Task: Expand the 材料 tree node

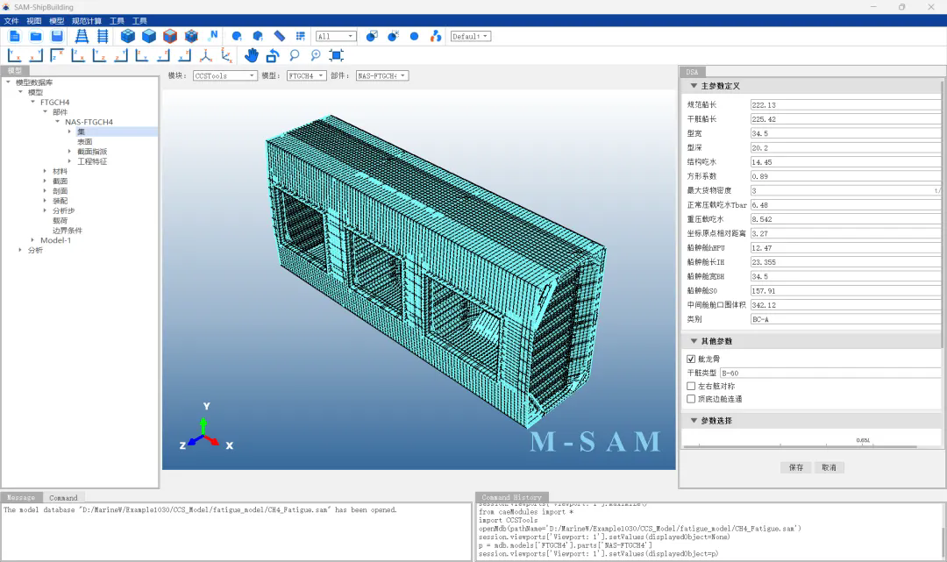Action: pyautogui.click(x=46, y=171)
